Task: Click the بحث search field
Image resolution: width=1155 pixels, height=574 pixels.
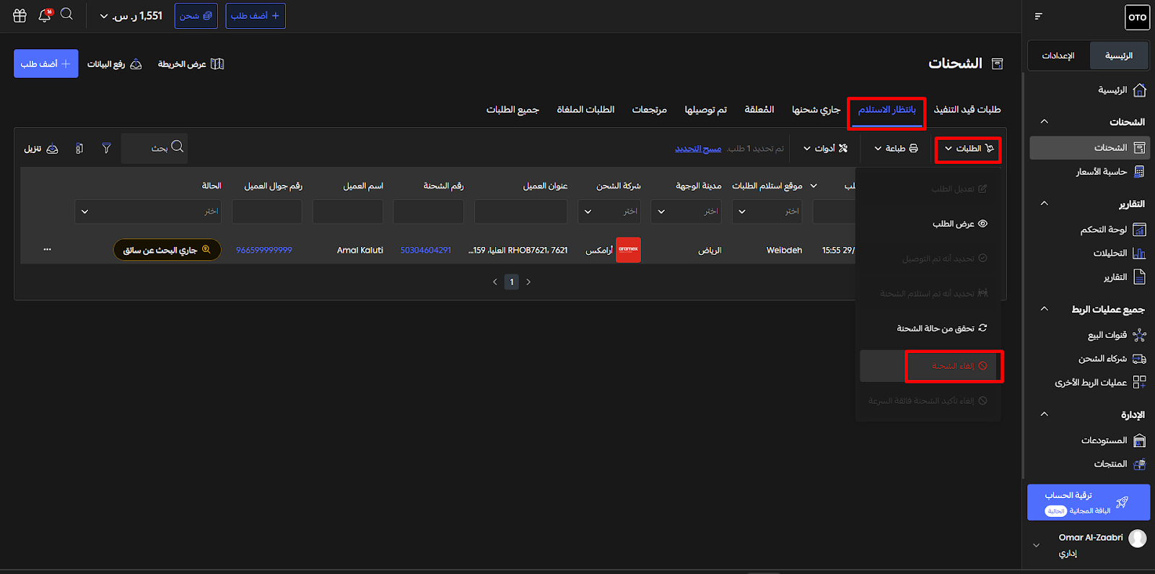Action: tap(154, 148)
